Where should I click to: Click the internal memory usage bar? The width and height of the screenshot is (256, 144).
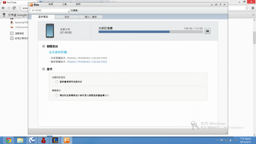[150, 32]
